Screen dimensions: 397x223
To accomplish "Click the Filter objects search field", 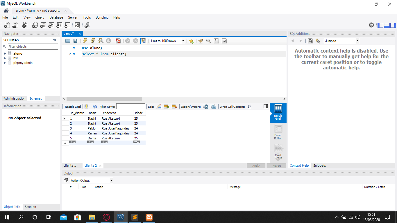I will pyautogui.click(x=33, y=46).
